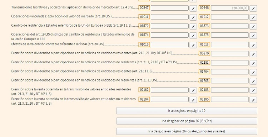Click code box 00347
The image size is (268, 137).
[x=144, y=8]
